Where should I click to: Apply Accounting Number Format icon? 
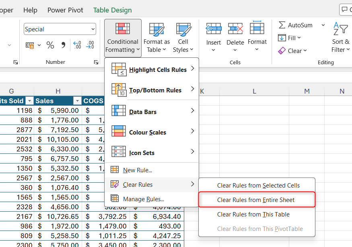(x=30, y=45)
